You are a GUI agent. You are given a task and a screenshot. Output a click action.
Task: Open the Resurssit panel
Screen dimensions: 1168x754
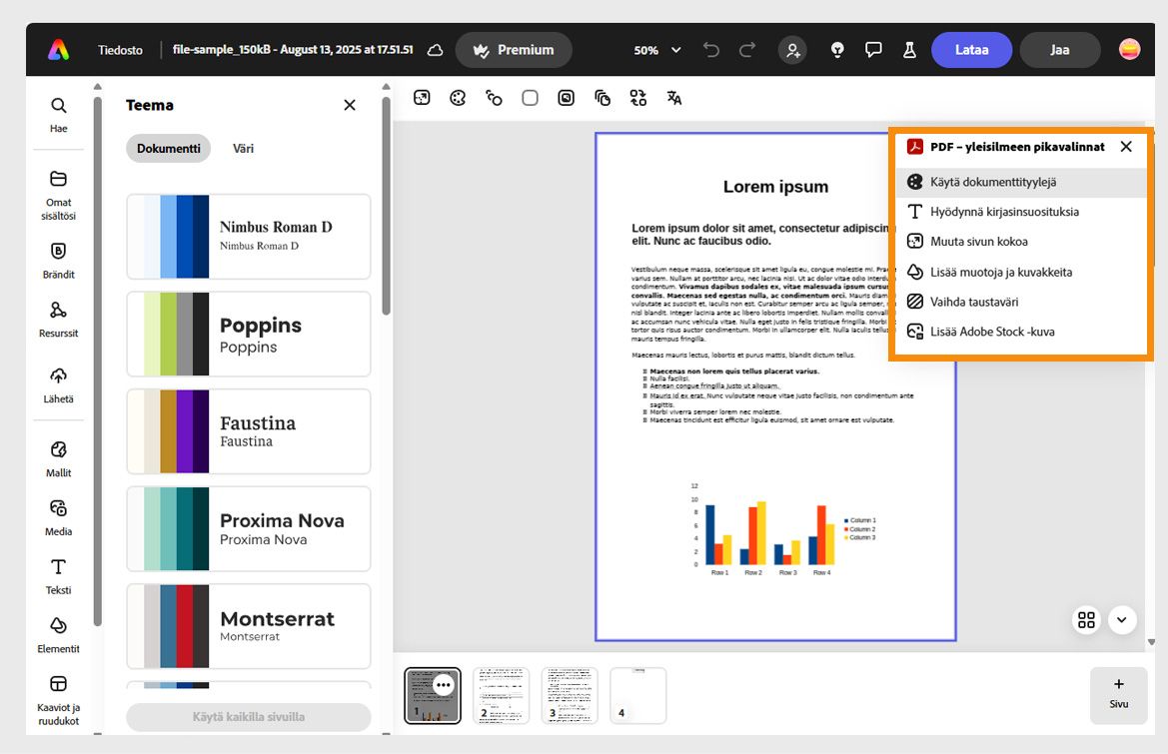pyautogui.click(x=58, y=320)
